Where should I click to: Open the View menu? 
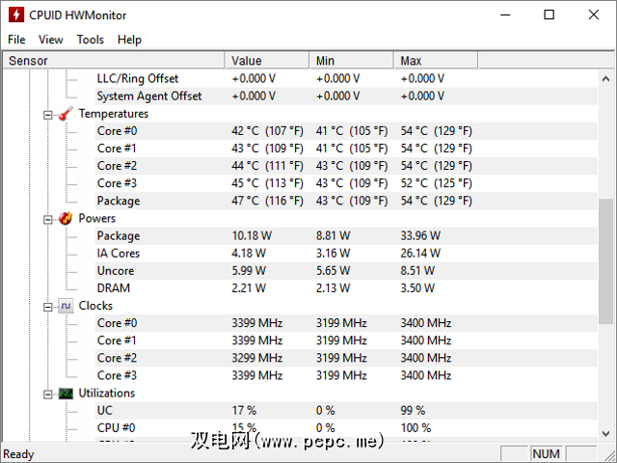pyautogui.click(x=50, y=40)
